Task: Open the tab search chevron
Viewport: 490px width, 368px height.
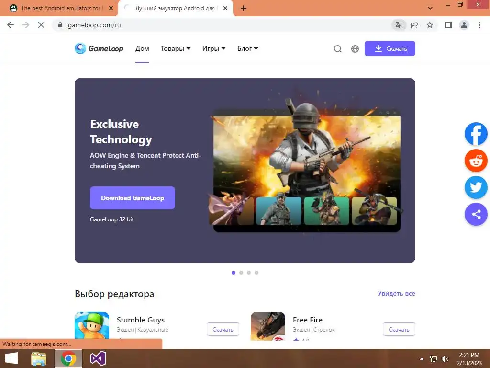Action: [x=430, y=8]
